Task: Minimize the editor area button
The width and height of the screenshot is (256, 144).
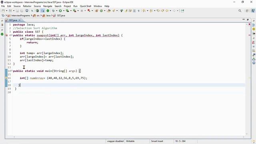Action: pos(244,20)
